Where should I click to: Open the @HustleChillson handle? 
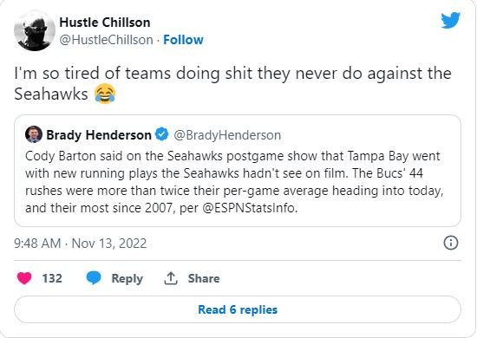pos(106,40)
